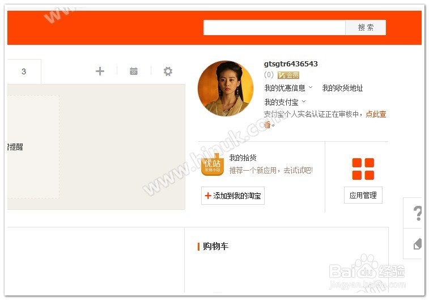Click the user avatar photo
429x300 pixels.
pyautogui.click(x=226, y=88)
